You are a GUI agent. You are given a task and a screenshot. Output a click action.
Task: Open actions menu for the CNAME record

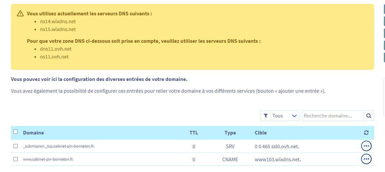(x=366, y=159)
